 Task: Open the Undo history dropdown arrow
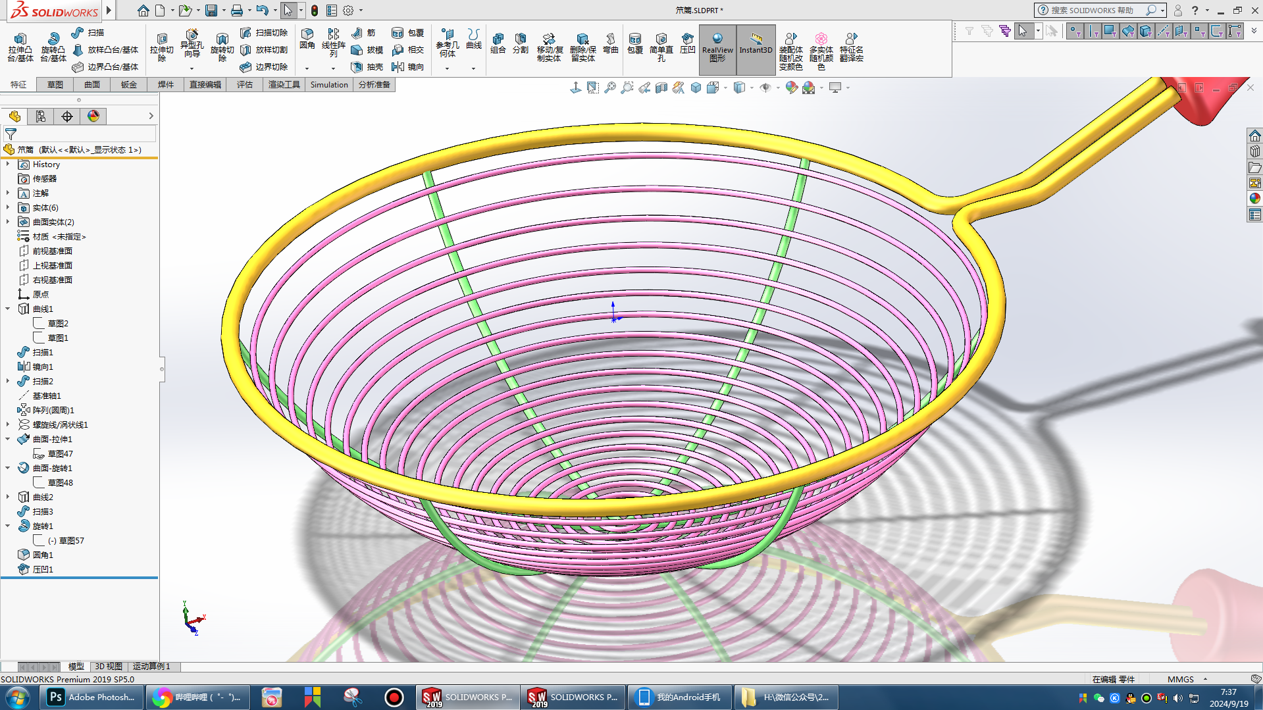coord(274,11)
